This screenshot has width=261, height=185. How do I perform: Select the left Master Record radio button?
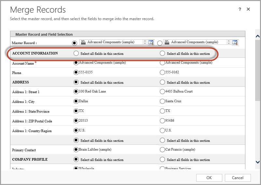click(75, 43)
